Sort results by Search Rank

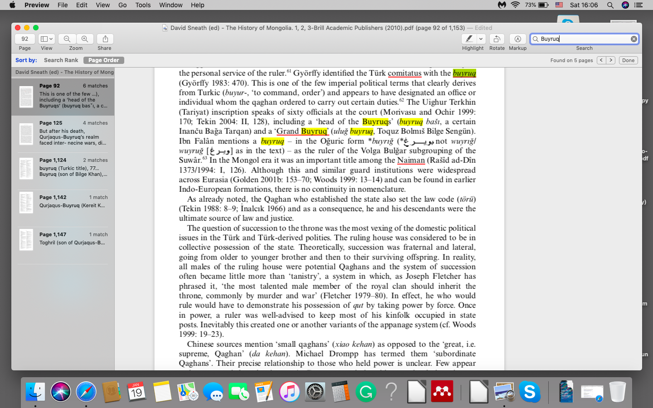(61, 60)
